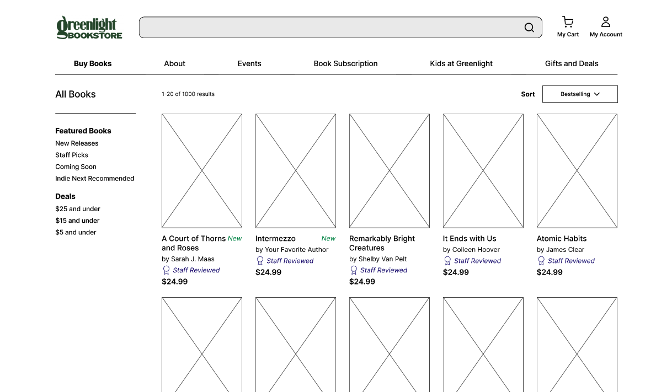
Task: Click the search magnifier icon
Action: (x=529, y=28)
